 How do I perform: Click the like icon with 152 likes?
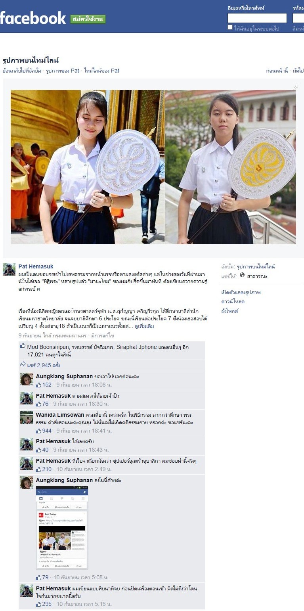(x=39, y=385)
